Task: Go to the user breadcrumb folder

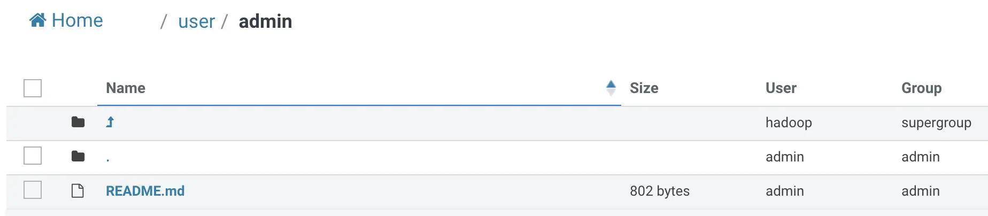Action: (196, 21)
